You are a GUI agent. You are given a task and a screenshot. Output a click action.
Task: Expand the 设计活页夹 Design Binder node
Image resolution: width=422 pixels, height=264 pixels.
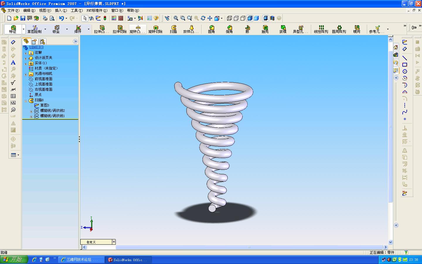click(25, 59)
